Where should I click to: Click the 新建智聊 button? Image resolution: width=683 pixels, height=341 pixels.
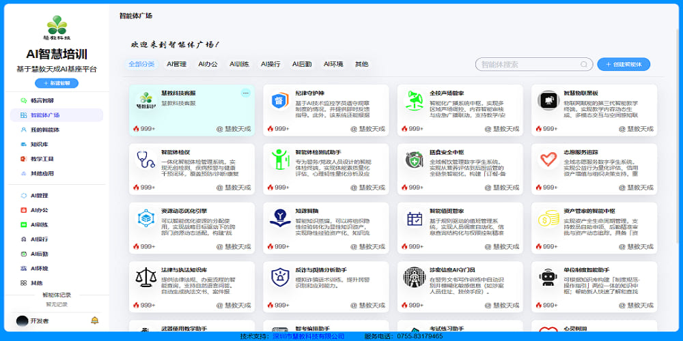(57, 83)
